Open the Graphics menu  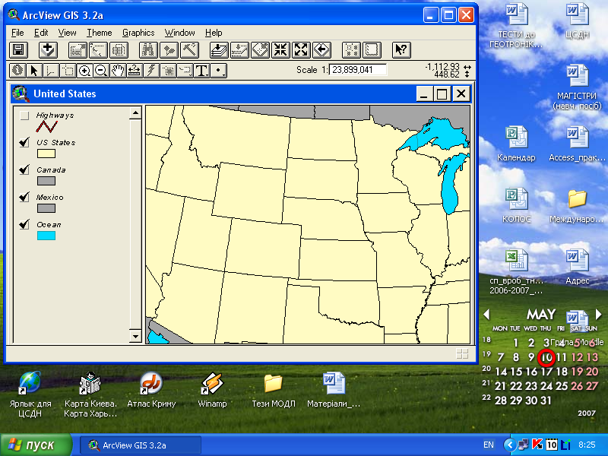point(138,33)
